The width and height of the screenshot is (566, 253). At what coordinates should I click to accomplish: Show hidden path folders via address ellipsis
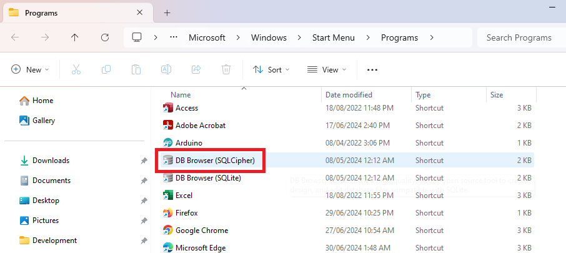coord(174,37)
